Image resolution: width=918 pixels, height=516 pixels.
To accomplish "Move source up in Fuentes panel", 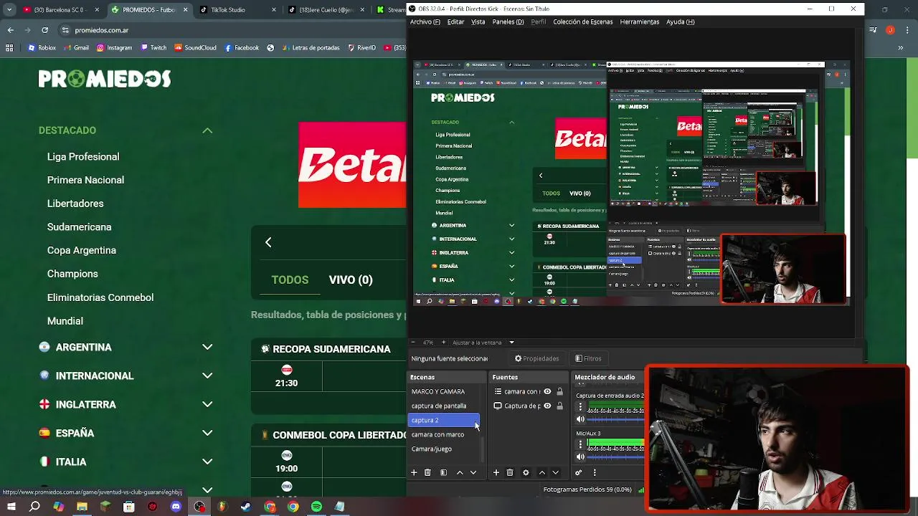I will (x=542, y=472).
